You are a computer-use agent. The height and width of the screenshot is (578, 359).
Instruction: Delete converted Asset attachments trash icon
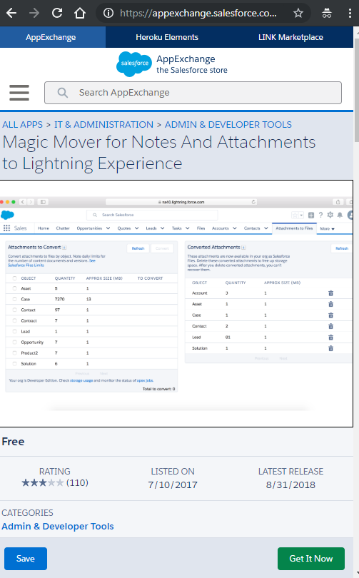(x=330, y=304)
